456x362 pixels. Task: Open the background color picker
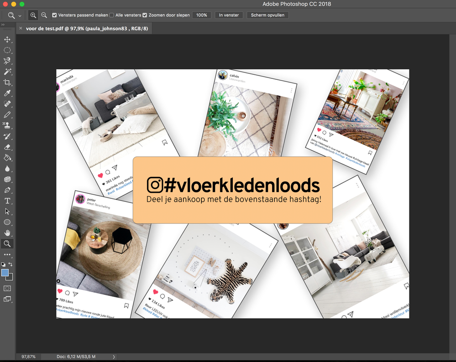coord(10,278)
